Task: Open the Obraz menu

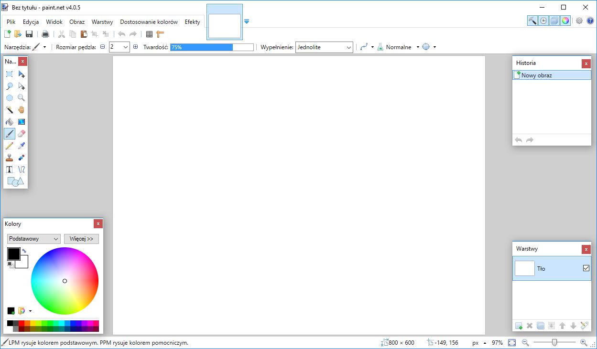Action: point(77,22)
